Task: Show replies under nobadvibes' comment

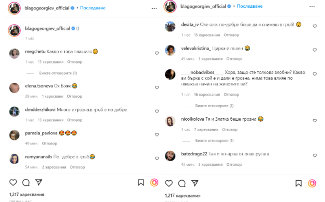Action: (214, 106)
